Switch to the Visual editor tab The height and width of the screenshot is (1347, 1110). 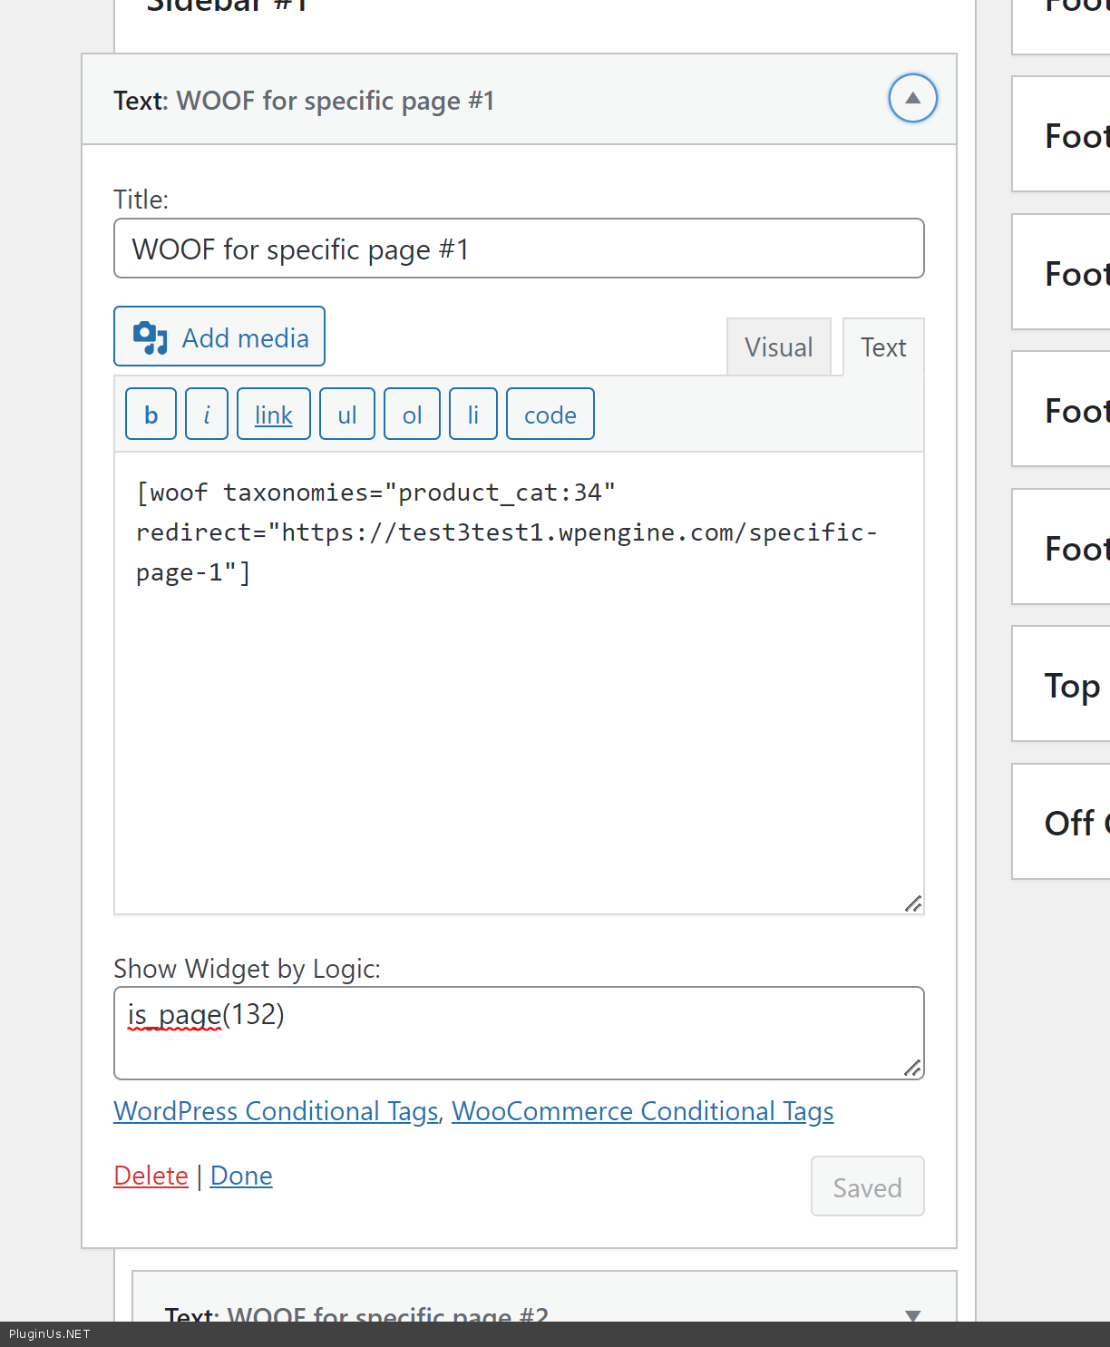pyautogui.click(x=778, y=347)
